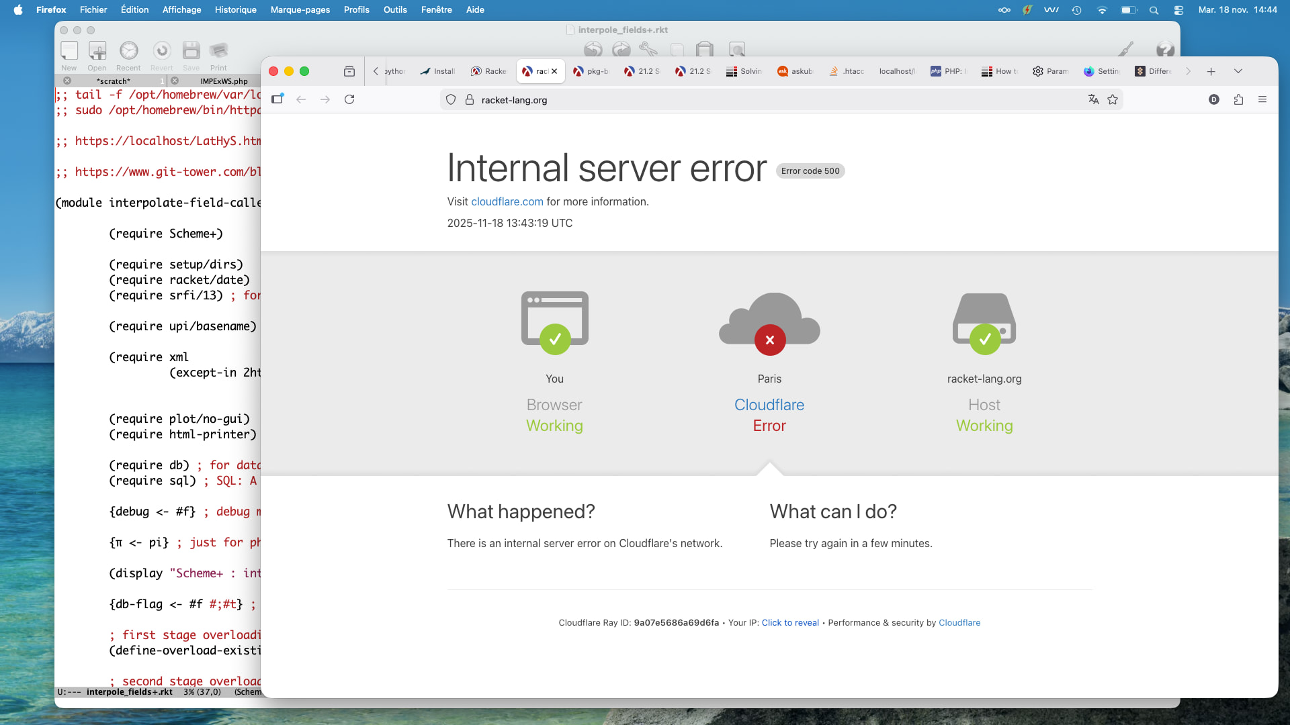Click the translate page icon

click(1093, 99)
